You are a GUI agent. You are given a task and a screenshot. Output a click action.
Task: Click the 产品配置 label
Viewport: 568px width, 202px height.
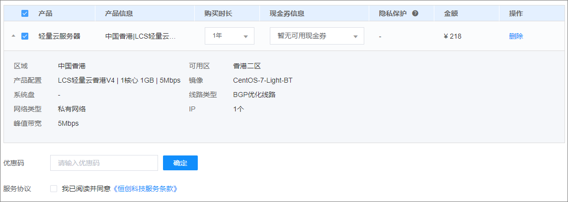click(27, 80)
